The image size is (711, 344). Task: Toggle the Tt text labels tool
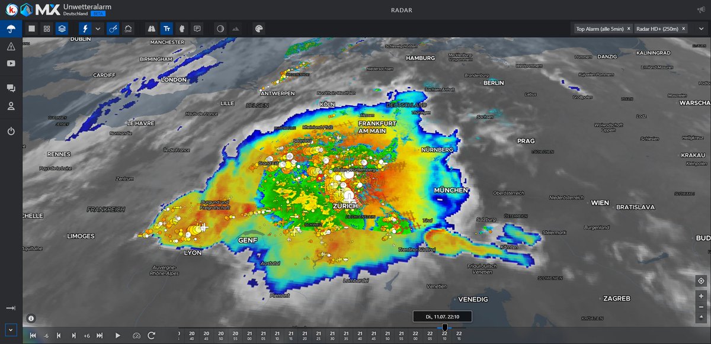pos(166,28)
